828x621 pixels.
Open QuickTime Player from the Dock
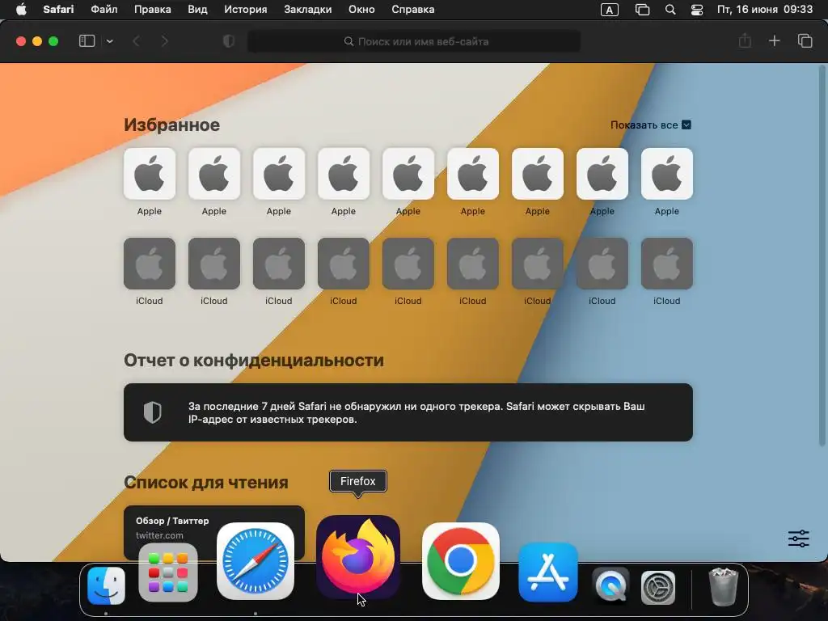click(x=611, y=586)
